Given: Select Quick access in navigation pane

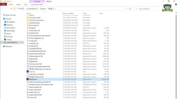Looking at the screenshot, I should pyautogui.click(x=11, y=15).
